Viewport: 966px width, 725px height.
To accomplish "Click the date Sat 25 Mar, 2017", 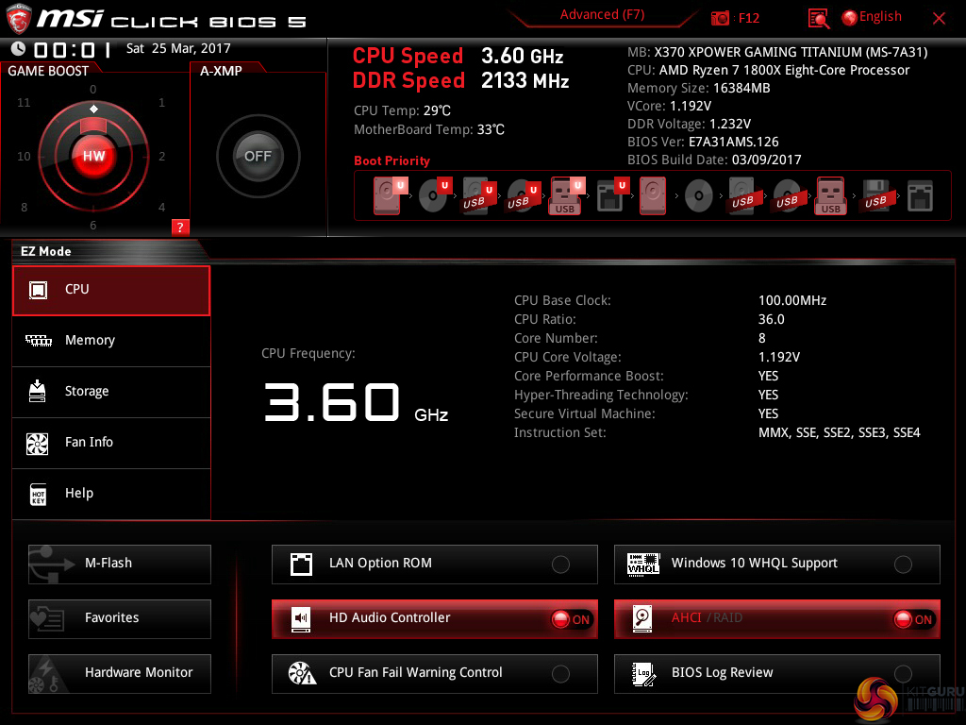I will pos(178,49).
